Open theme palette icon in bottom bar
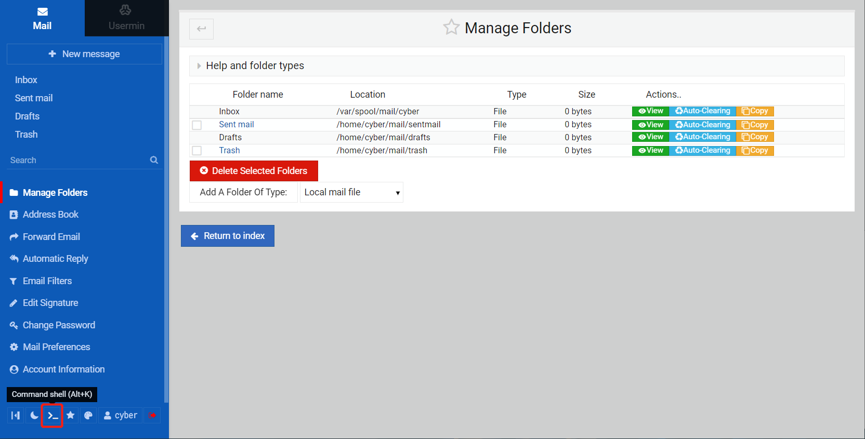865x439 pixels. [x=88, y=415]
